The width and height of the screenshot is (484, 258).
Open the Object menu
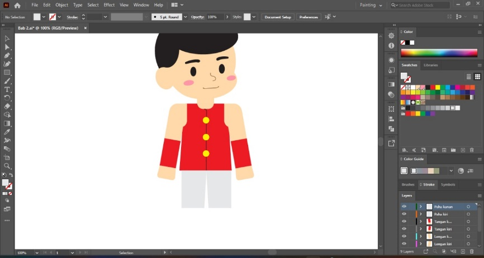(61, 5)
